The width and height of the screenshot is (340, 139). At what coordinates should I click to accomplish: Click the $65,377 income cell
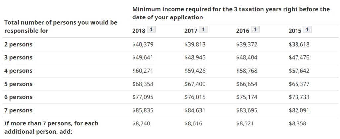(x=299, y=84)
